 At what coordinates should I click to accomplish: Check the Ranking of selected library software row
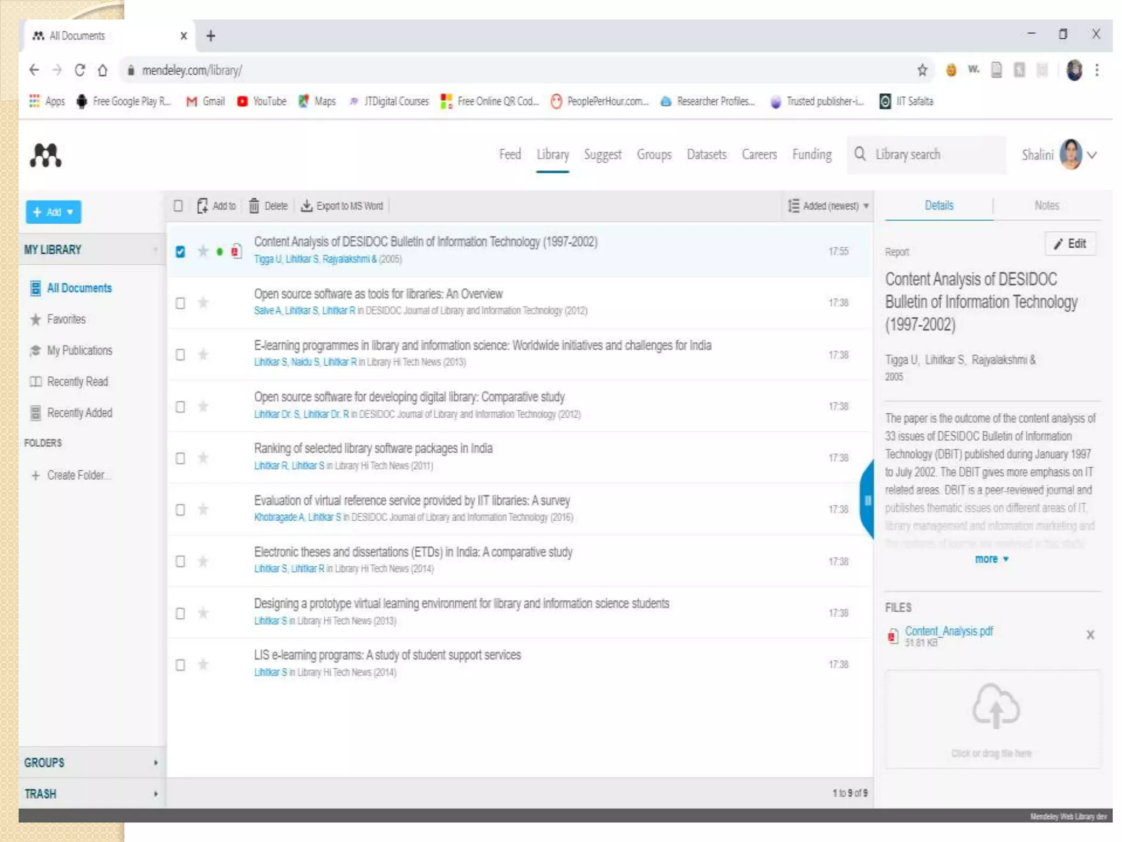point(180,458)
